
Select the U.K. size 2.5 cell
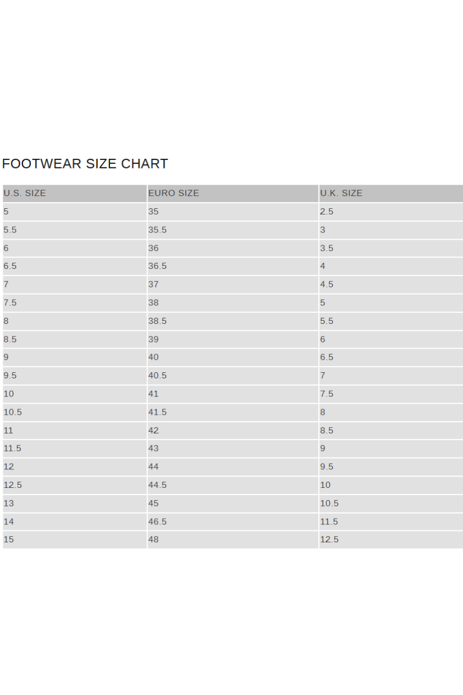coord(327,212)
